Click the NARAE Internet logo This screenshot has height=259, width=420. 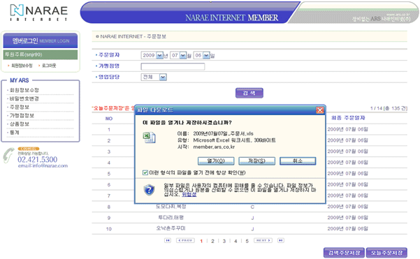click(x=39, y=13)
